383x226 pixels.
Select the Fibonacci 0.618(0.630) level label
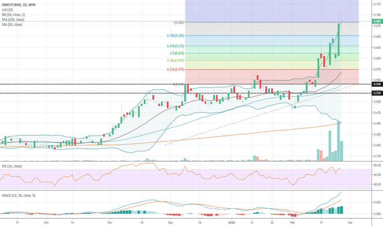point(175,46)
